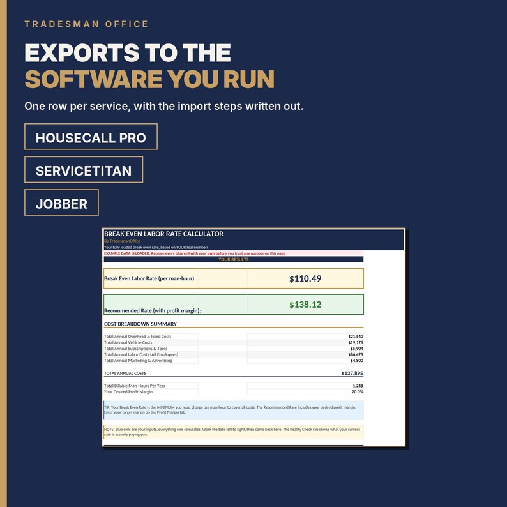Click the $137,895 total value

(x=352, y=373)
